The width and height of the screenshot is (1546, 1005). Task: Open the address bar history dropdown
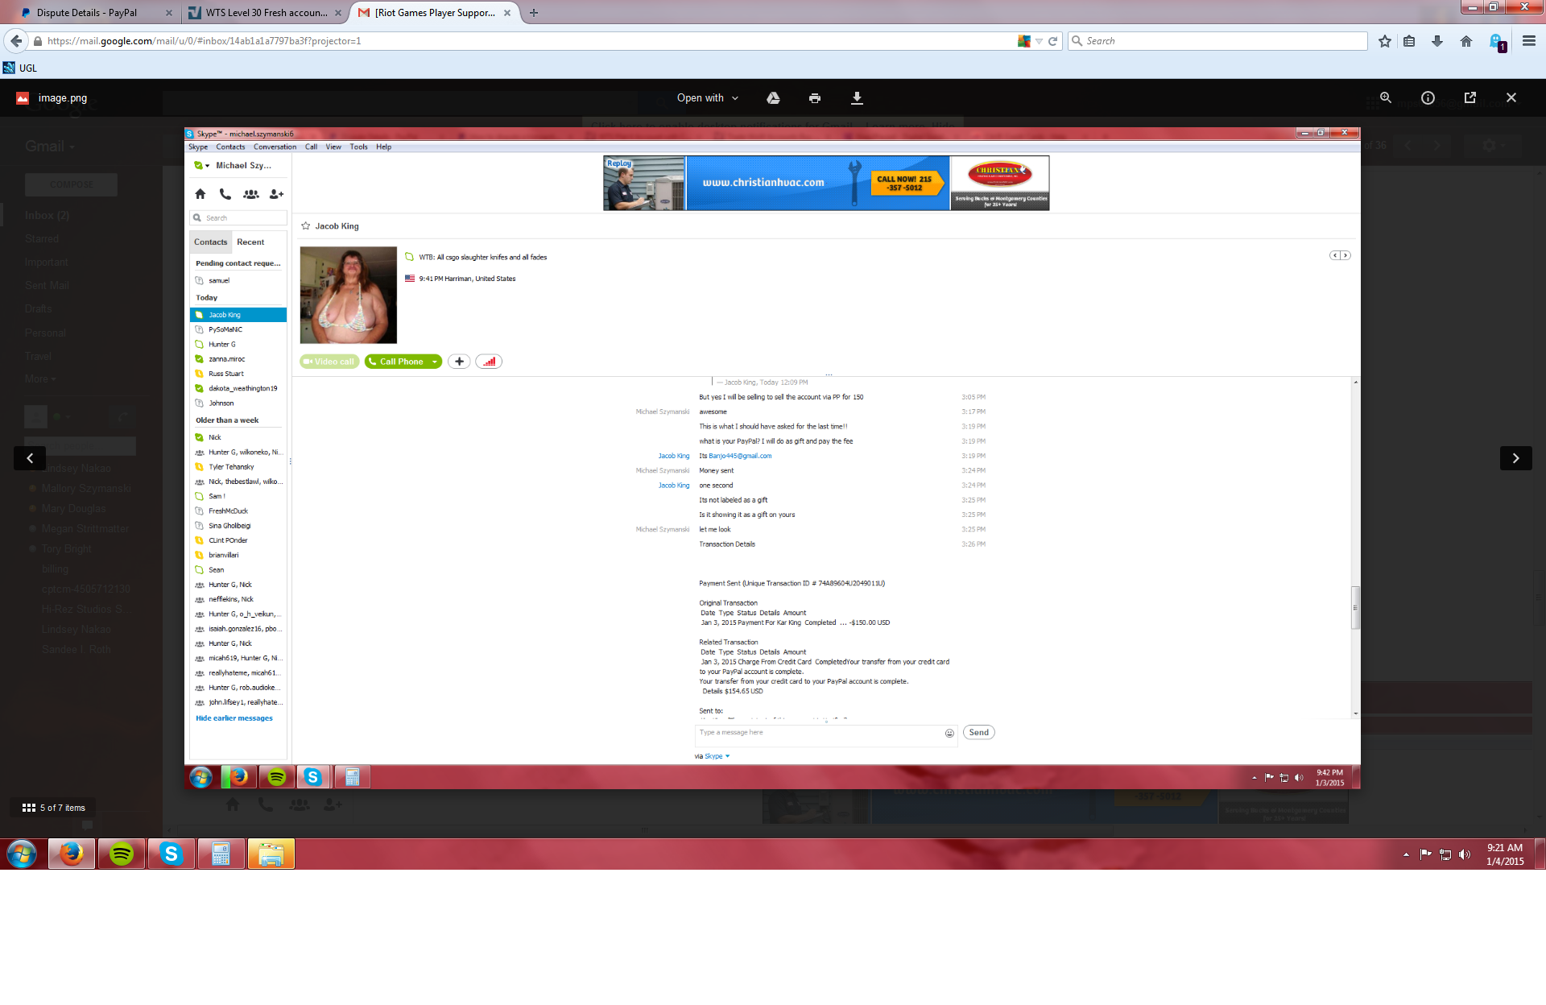(x=1040, y=41)
